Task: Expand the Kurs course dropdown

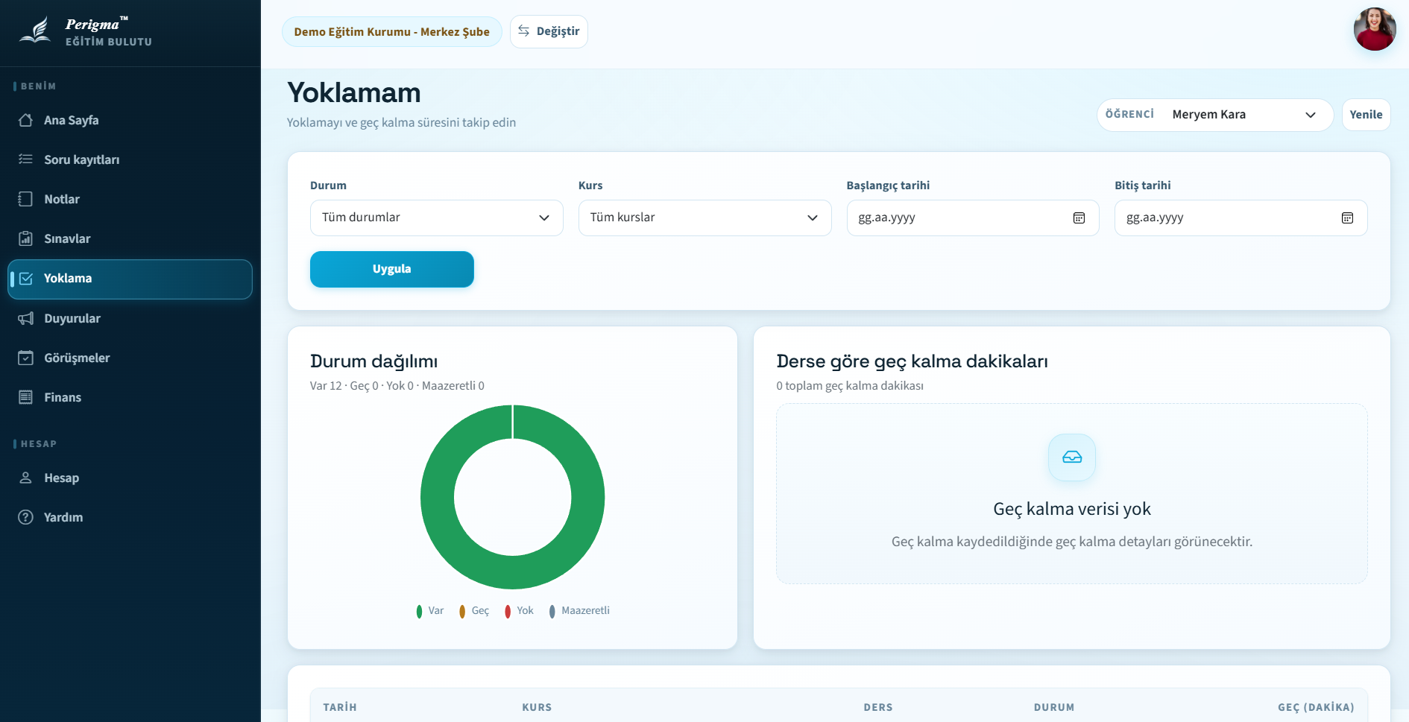Action: click(x=704, y=218)
